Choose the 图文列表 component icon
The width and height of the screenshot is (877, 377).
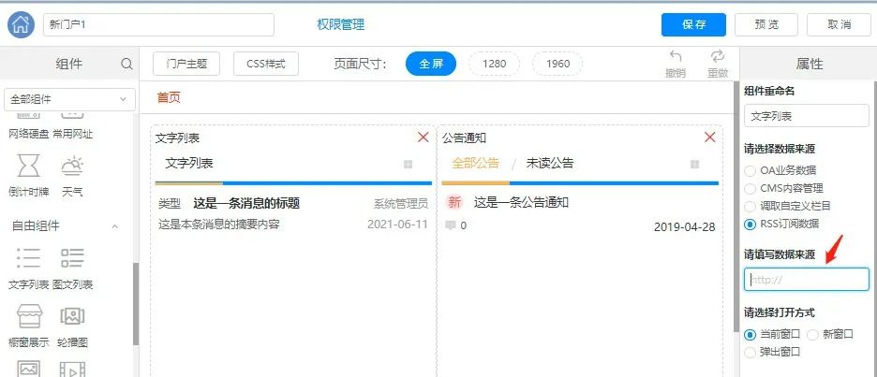(x=73, y=258)
